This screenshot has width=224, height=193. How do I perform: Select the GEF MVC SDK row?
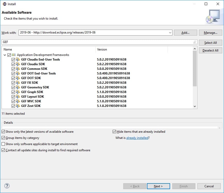(x=97, y=101)
